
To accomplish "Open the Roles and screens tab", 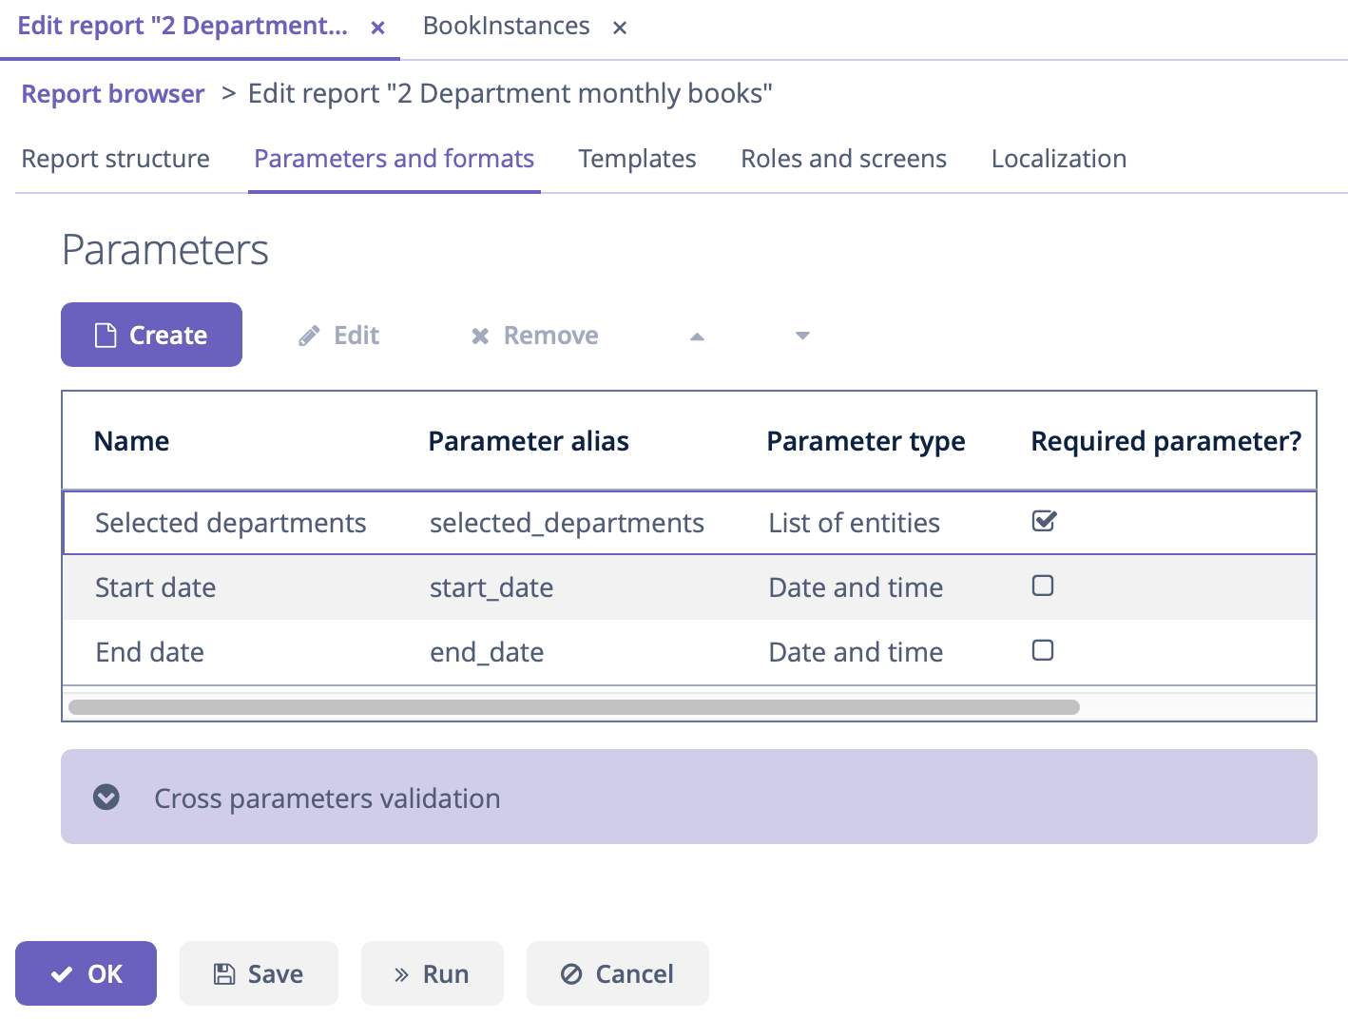I will point(843,159).
